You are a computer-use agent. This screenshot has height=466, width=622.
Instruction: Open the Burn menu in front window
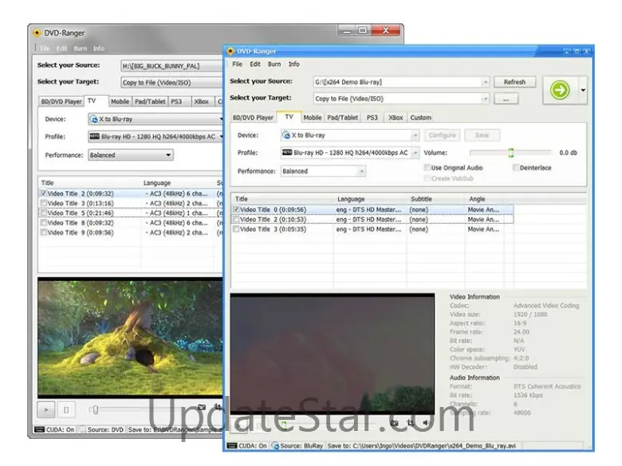(x=274, y=65)
